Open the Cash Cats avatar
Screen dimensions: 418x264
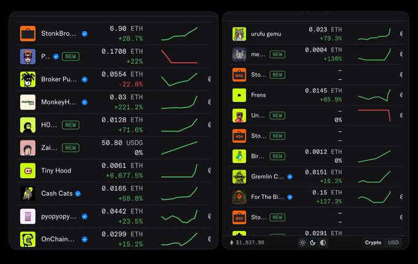click(x=28, y=193)
